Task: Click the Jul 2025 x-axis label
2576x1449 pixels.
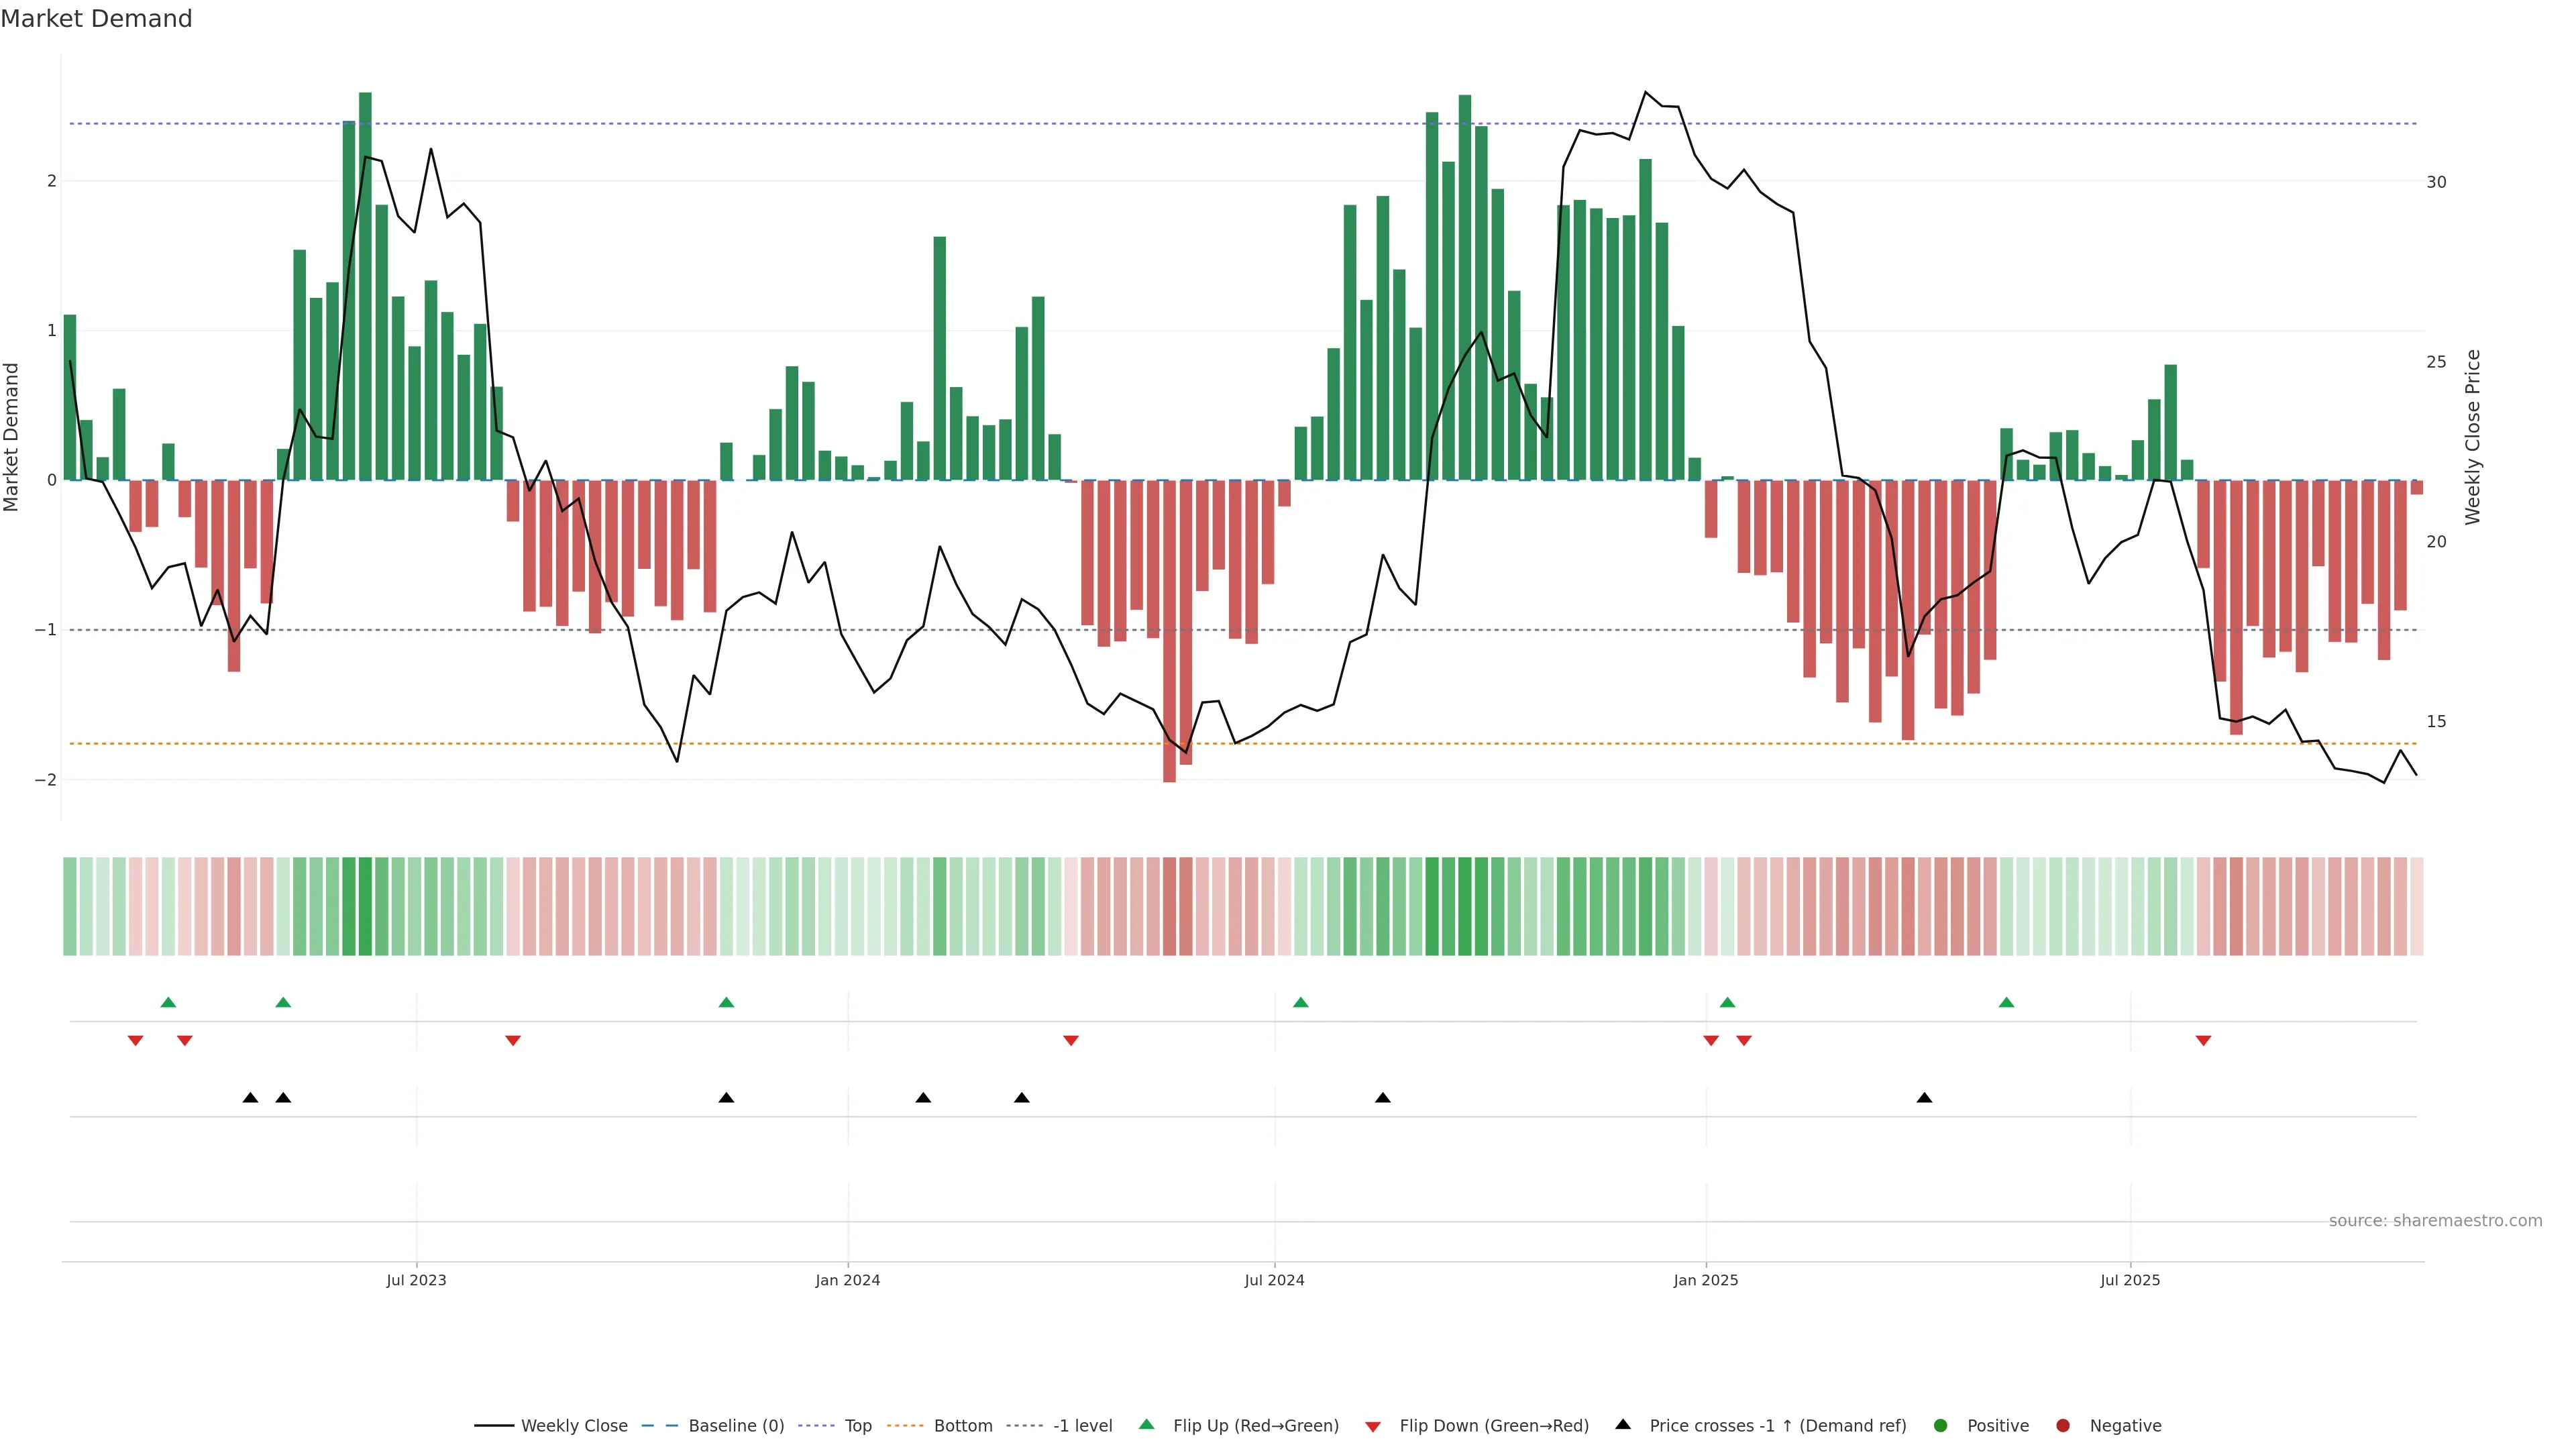Action: [x=2130, y=1280]
